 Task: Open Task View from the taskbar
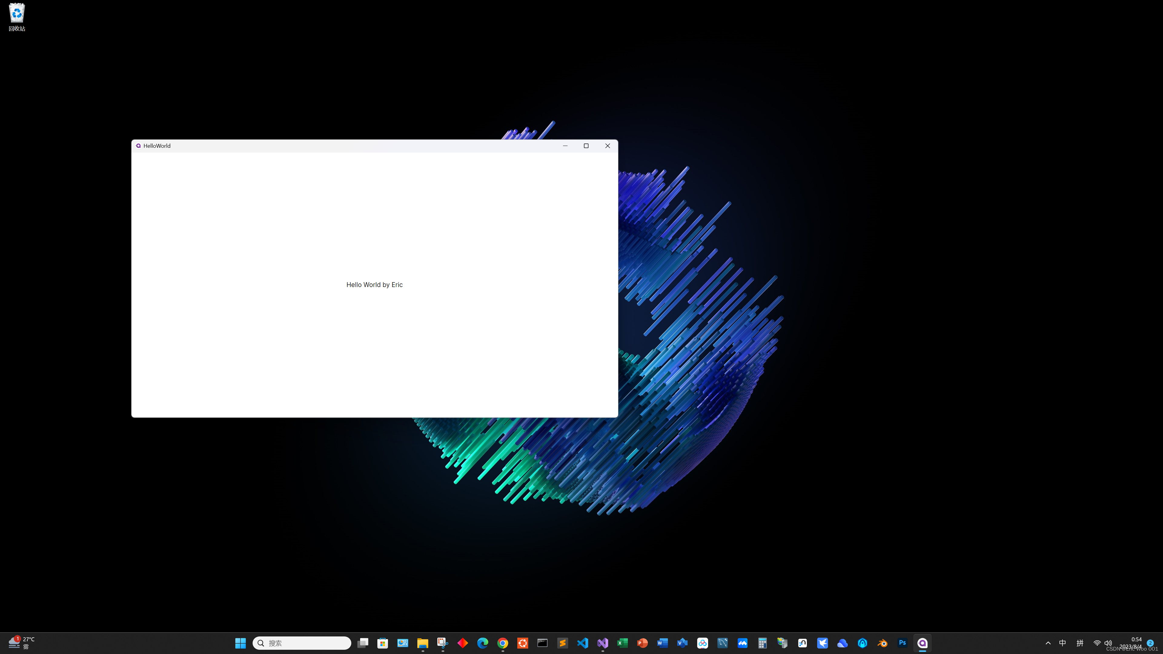pos(363,643)
